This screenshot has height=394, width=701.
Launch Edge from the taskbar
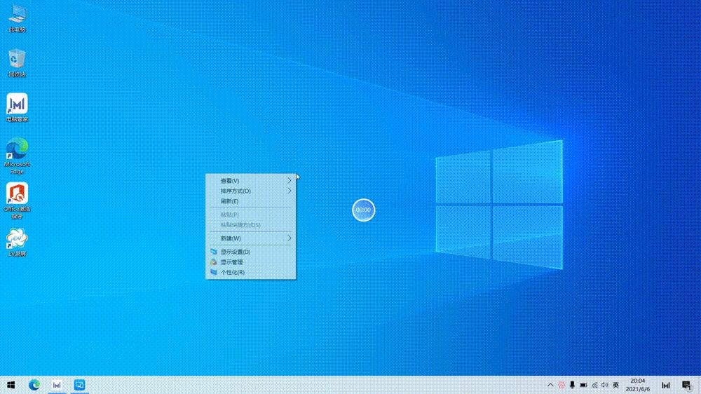(x=34, y=385)
